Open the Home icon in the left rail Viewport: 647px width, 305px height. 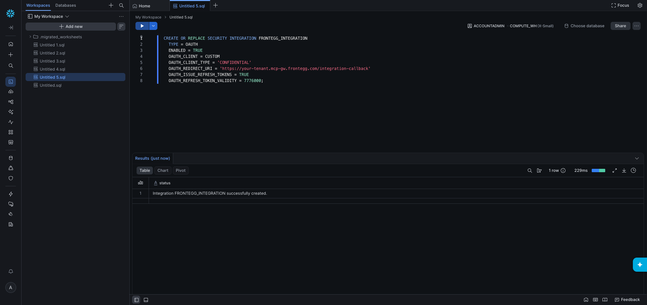(x=11, y=44)
